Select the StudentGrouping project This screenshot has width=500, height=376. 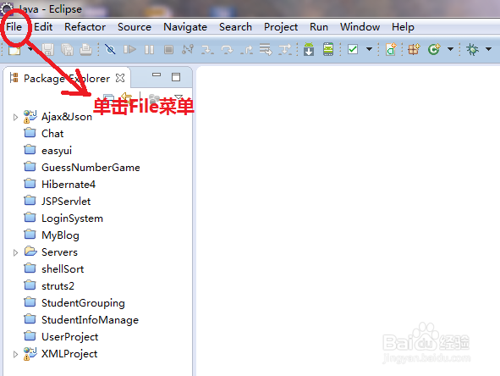(83, 303)
